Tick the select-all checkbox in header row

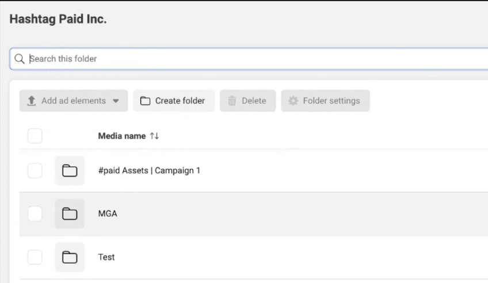[35, 136]
